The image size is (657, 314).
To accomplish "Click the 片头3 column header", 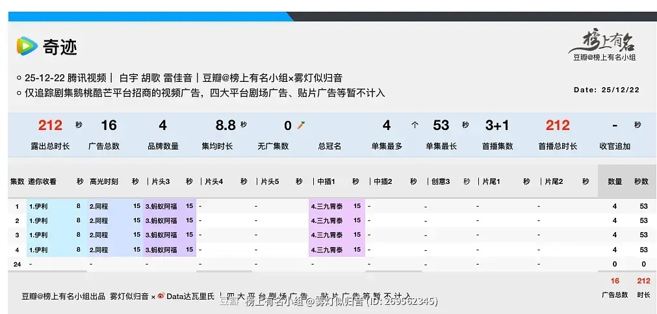I will (161, 181).
